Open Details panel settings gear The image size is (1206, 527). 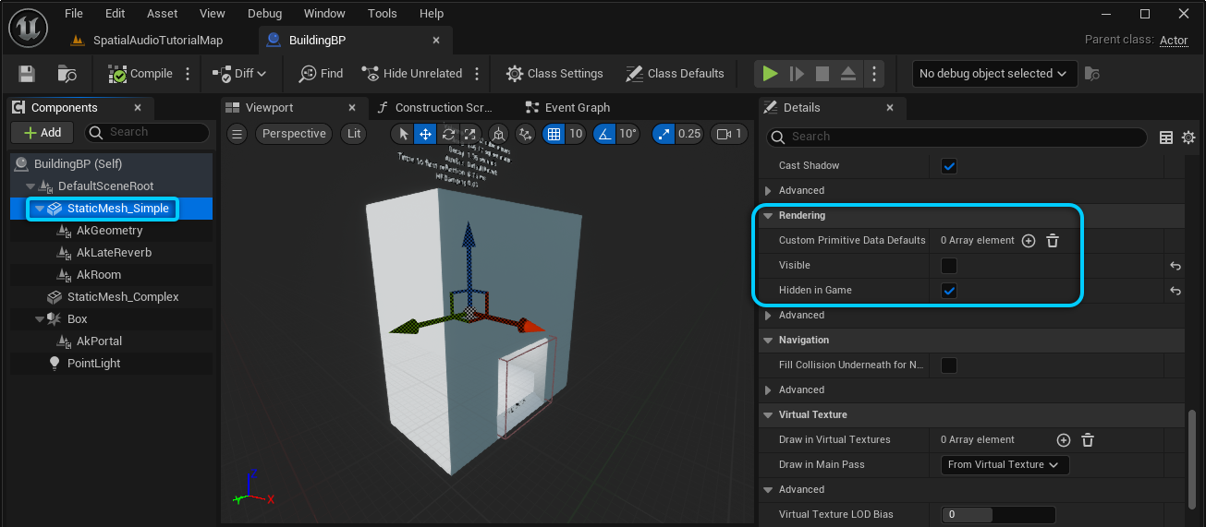[1188, 138]
